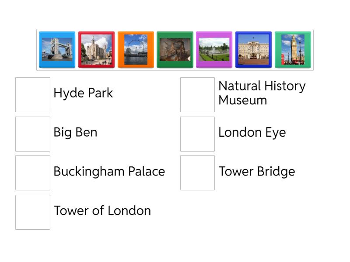This screenshot has height=262, width=350.
Task: Select the London Eye text label
Action: coord(252,133)
